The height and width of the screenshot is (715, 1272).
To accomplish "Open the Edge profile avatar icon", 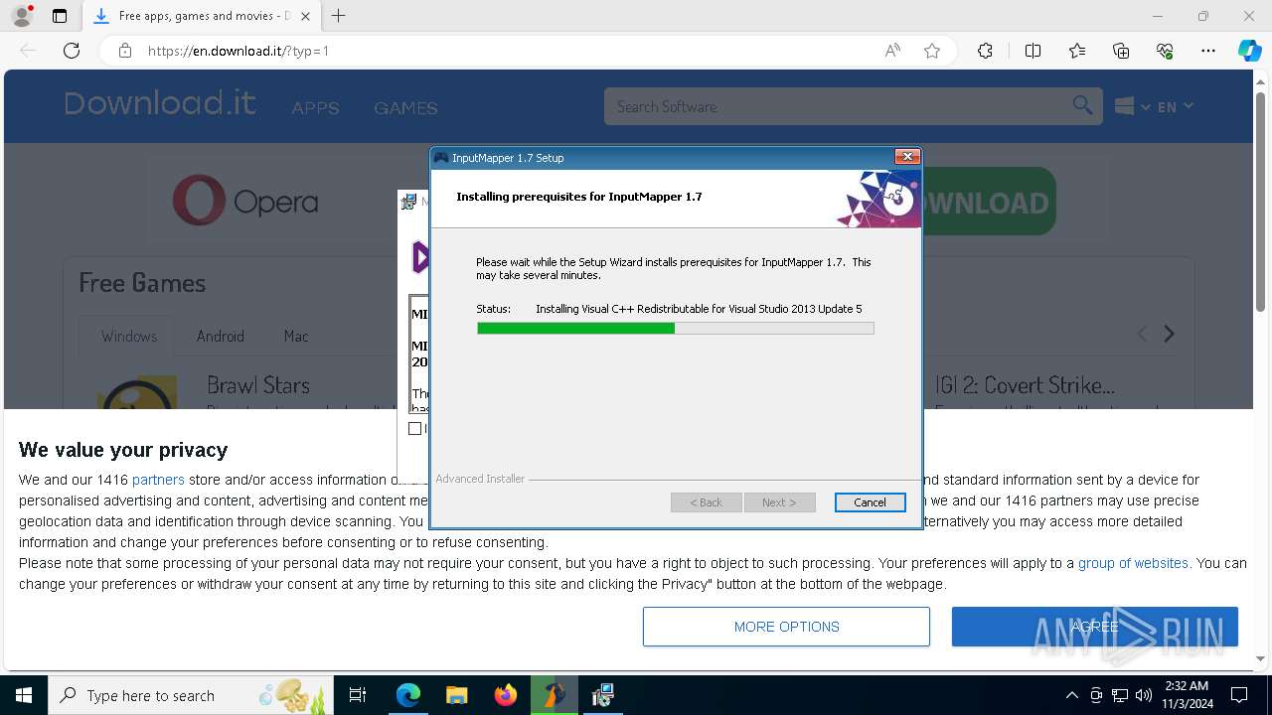I will point(22,16).
